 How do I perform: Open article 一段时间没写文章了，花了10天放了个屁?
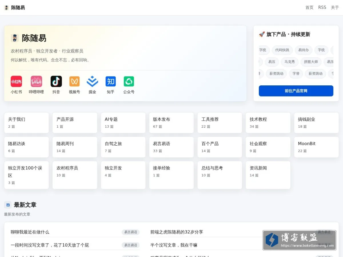(50, 245)
